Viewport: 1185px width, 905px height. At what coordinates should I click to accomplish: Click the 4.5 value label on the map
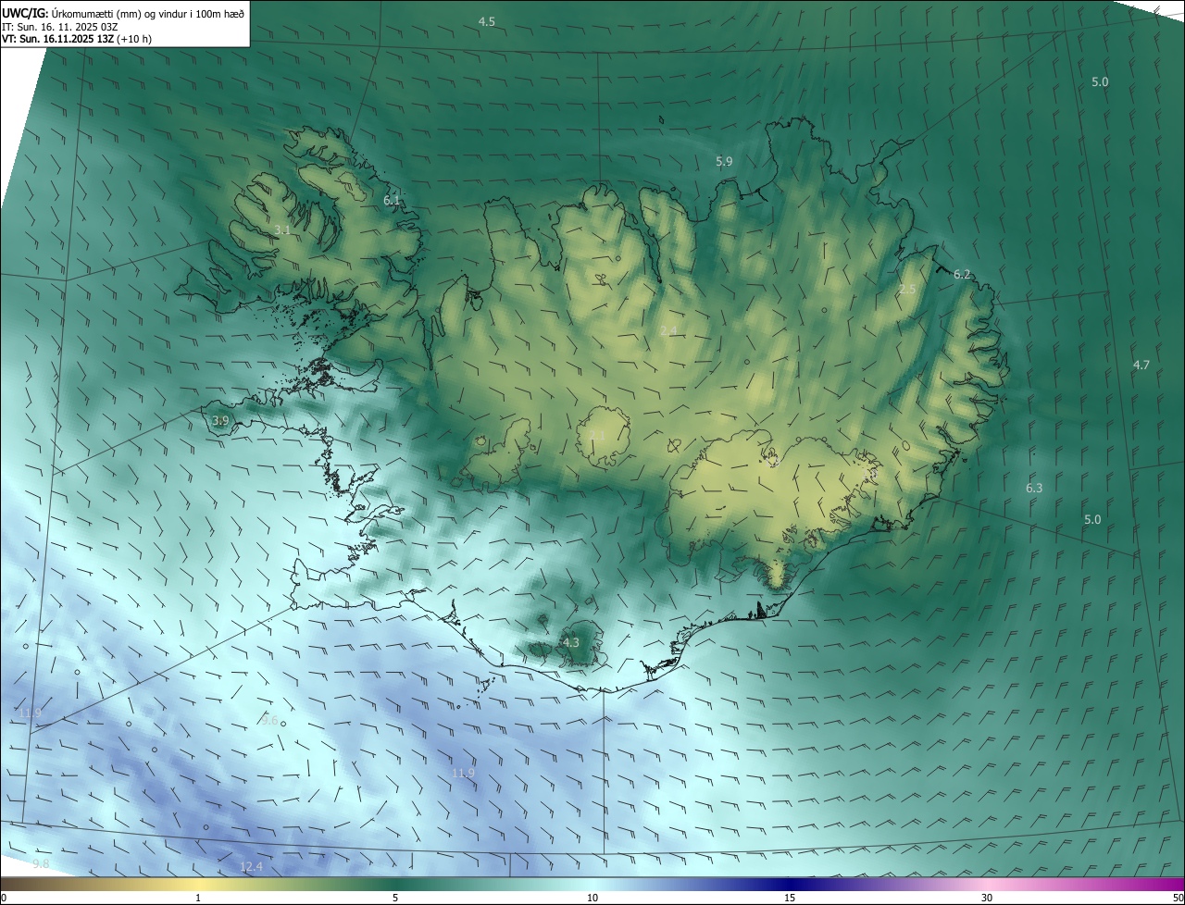tap(487, 21)
